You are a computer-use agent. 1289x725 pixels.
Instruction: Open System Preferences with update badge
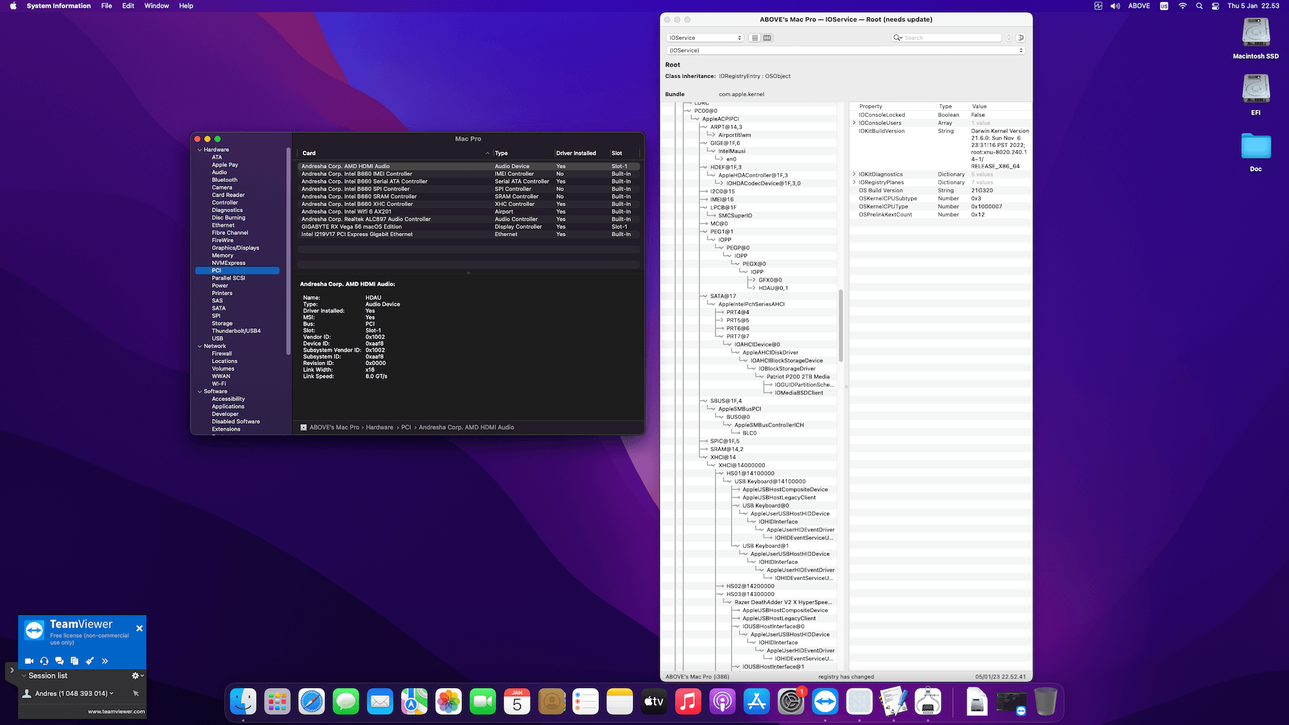(791, 702)
